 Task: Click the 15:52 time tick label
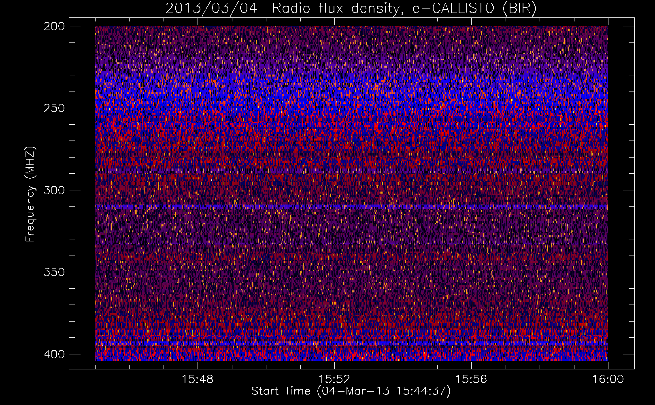(334, 379)
